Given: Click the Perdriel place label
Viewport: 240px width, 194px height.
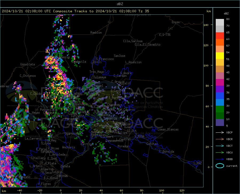Looking at the screenshot, I should (71, 119).
